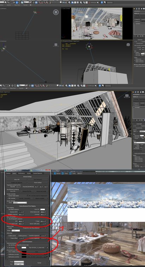Open the depth of field Shape dropdown
The height and width of the screenshot is (267, 145).
click(16, 231)
